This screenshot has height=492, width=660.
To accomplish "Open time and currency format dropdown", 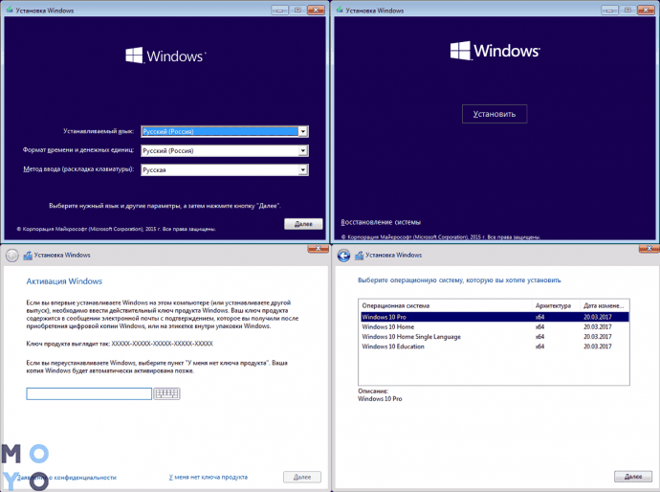I will click(x=225, y=150).
